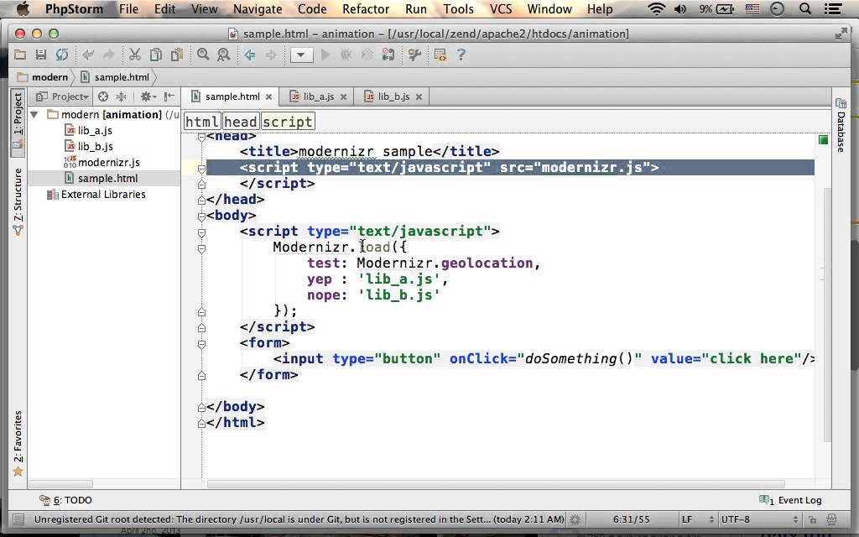
Task: Click the Hector inspector status bar icon
Action: (x=831, y=519)
